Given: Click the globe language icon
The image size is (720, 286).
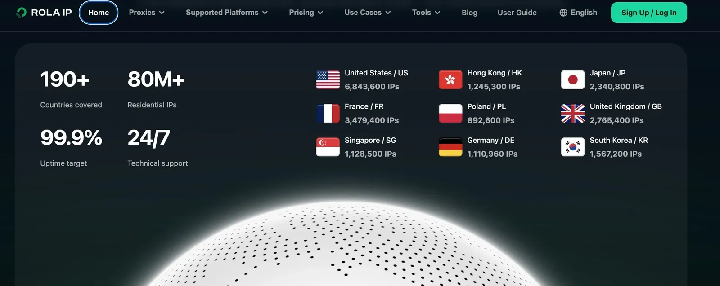Looking at the screenshot, I should click(563, 13).
